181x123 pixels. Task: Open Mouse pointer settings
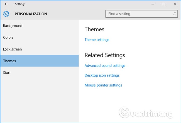click(103, 85)
